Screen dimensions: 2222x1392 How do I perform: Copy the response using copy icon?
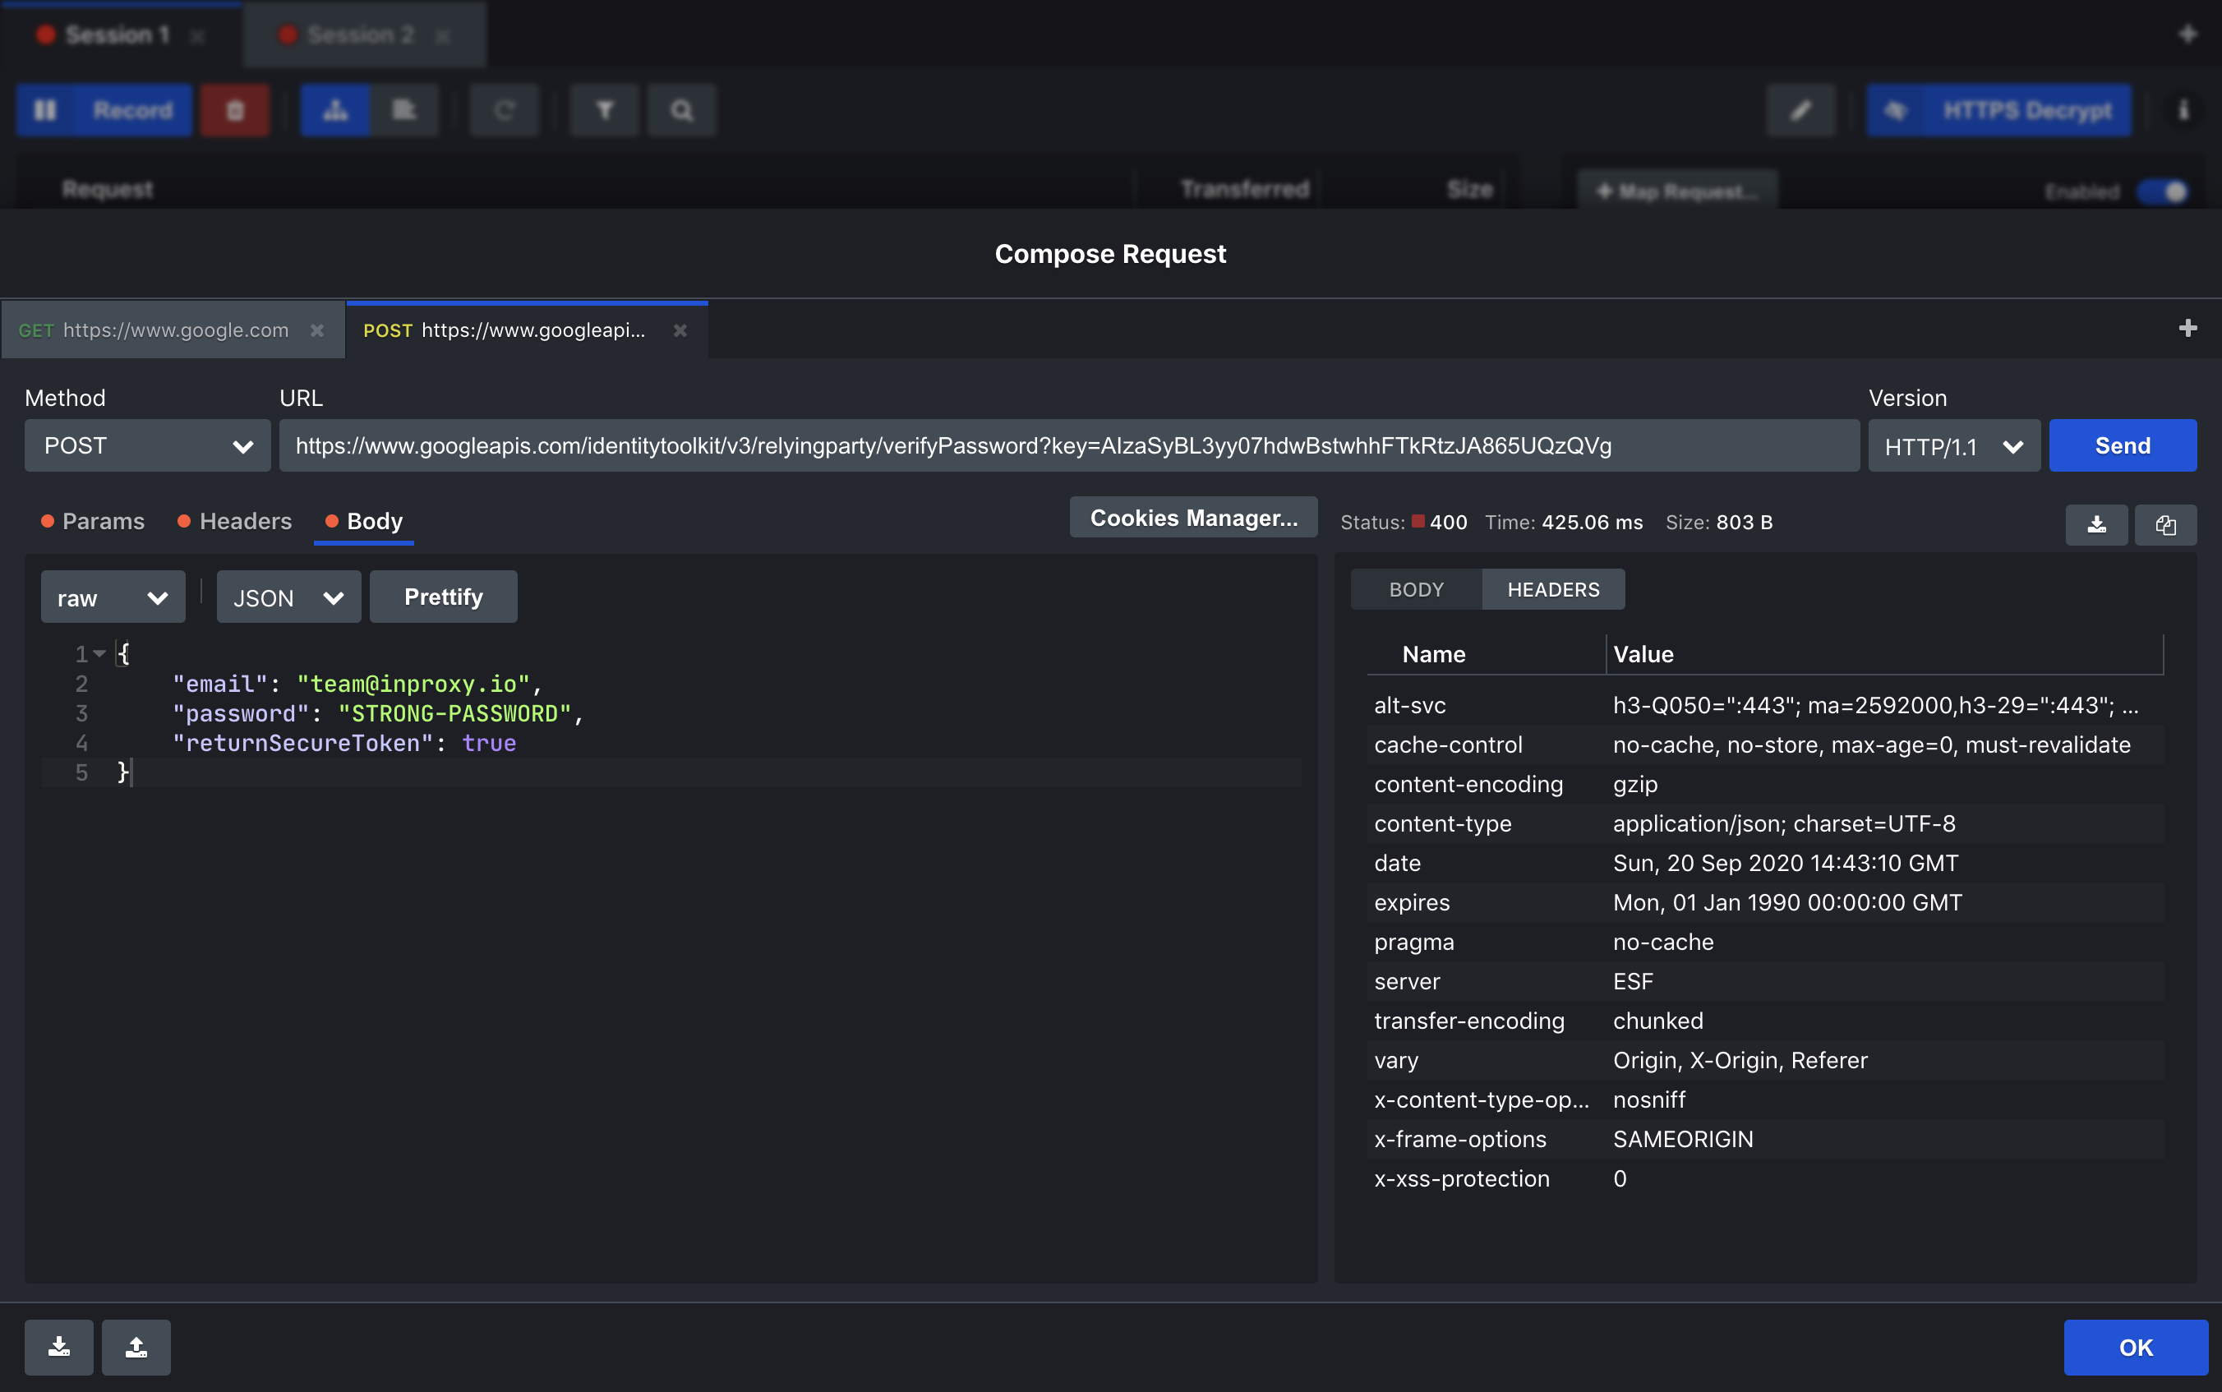[2166, 525]
